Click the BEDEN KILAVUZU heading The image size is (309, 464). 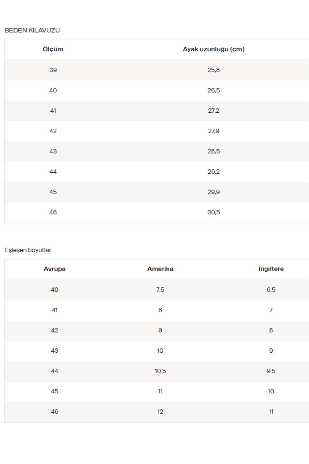click(x=32, y=30)
